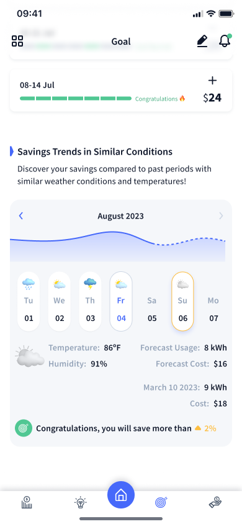Select Tuesday 01 day pill

(x=29, y=302)
